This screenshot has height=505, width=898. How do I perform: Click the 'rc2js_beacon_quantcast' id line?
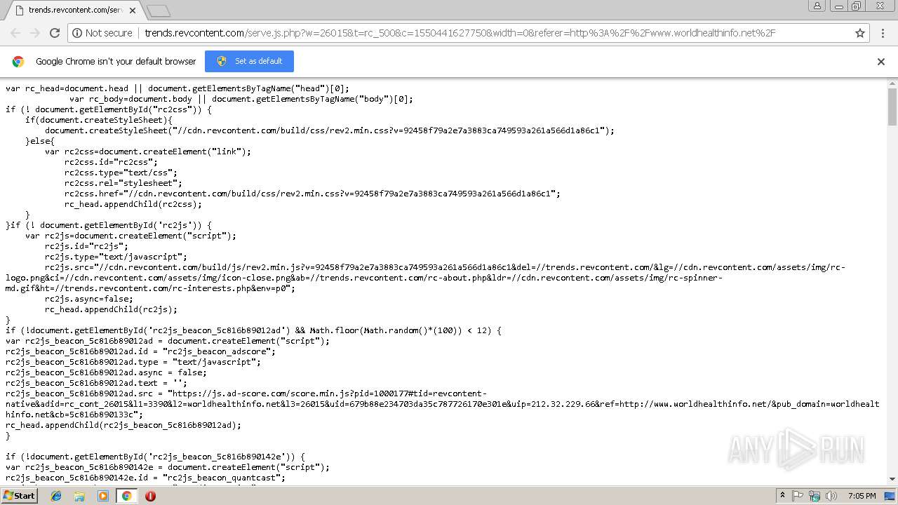[145, 478]
